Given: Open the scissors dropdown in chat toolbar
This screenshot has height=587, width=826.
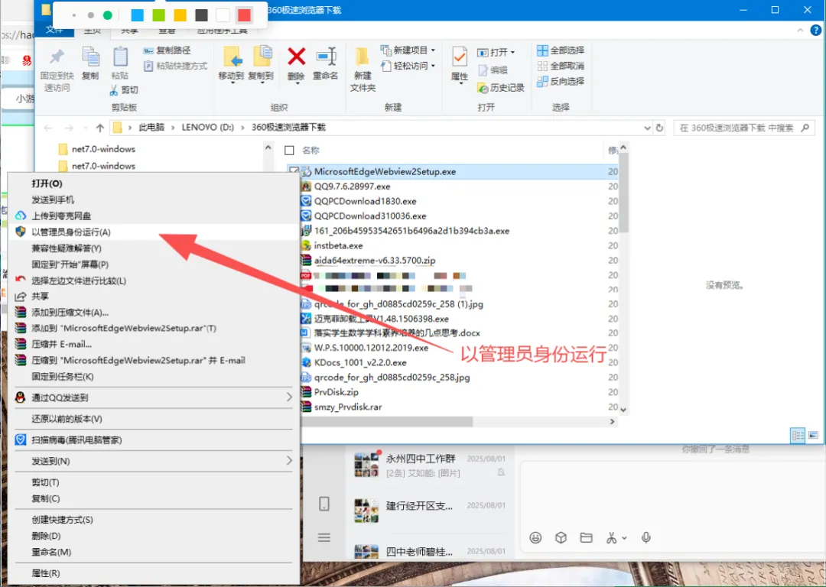Looking at the screenshot, I should [x=624, y=538].
